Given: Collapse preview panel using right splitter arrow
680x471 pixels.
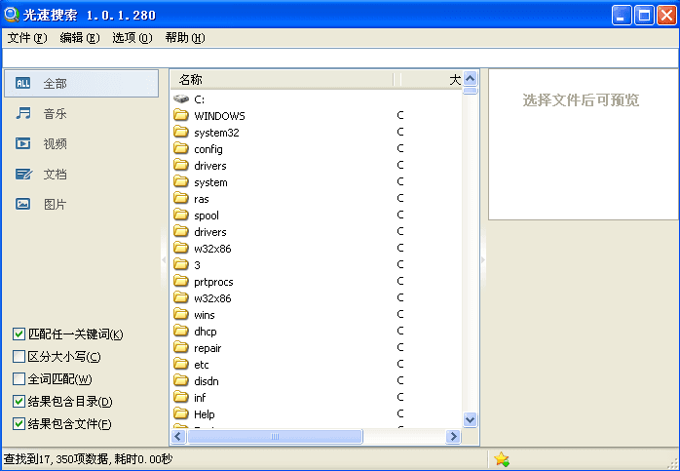Looking at the screenshot, I should pyautogui.click(x=483, y=258).
